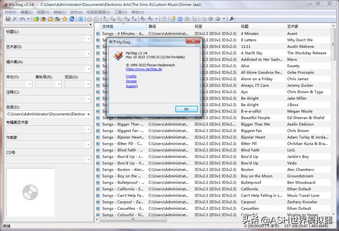
Task: Click artist 'Megan Nicole'
Action: [300, 111]
